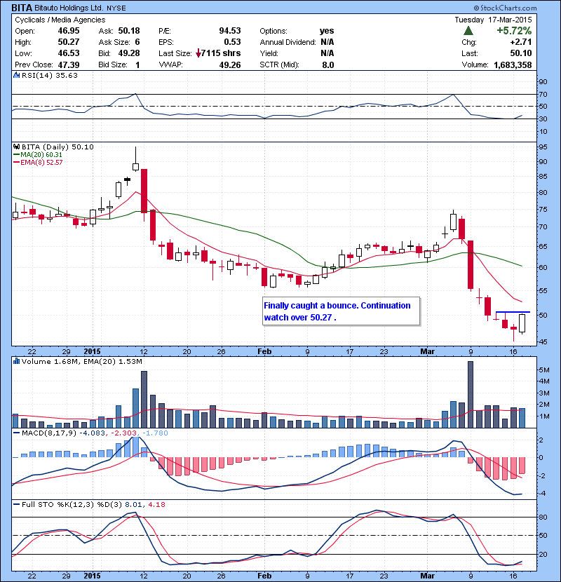Click the -4 label on the MACD axis
This screenshot has width=561, height=582.
(x=541, y=493)
